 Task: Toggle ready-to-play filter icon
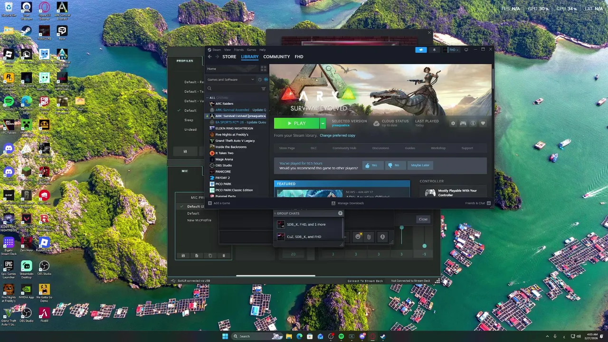(x=266, y=79)
